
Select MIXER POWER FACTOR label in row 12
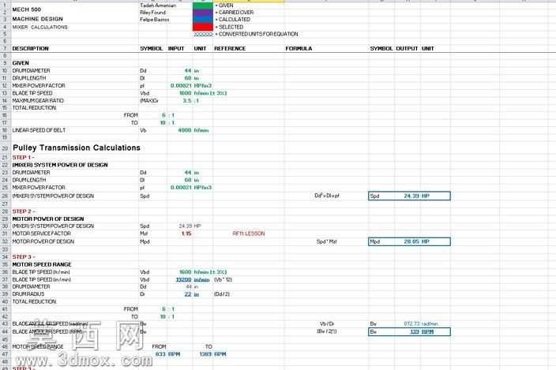point(39,86)
